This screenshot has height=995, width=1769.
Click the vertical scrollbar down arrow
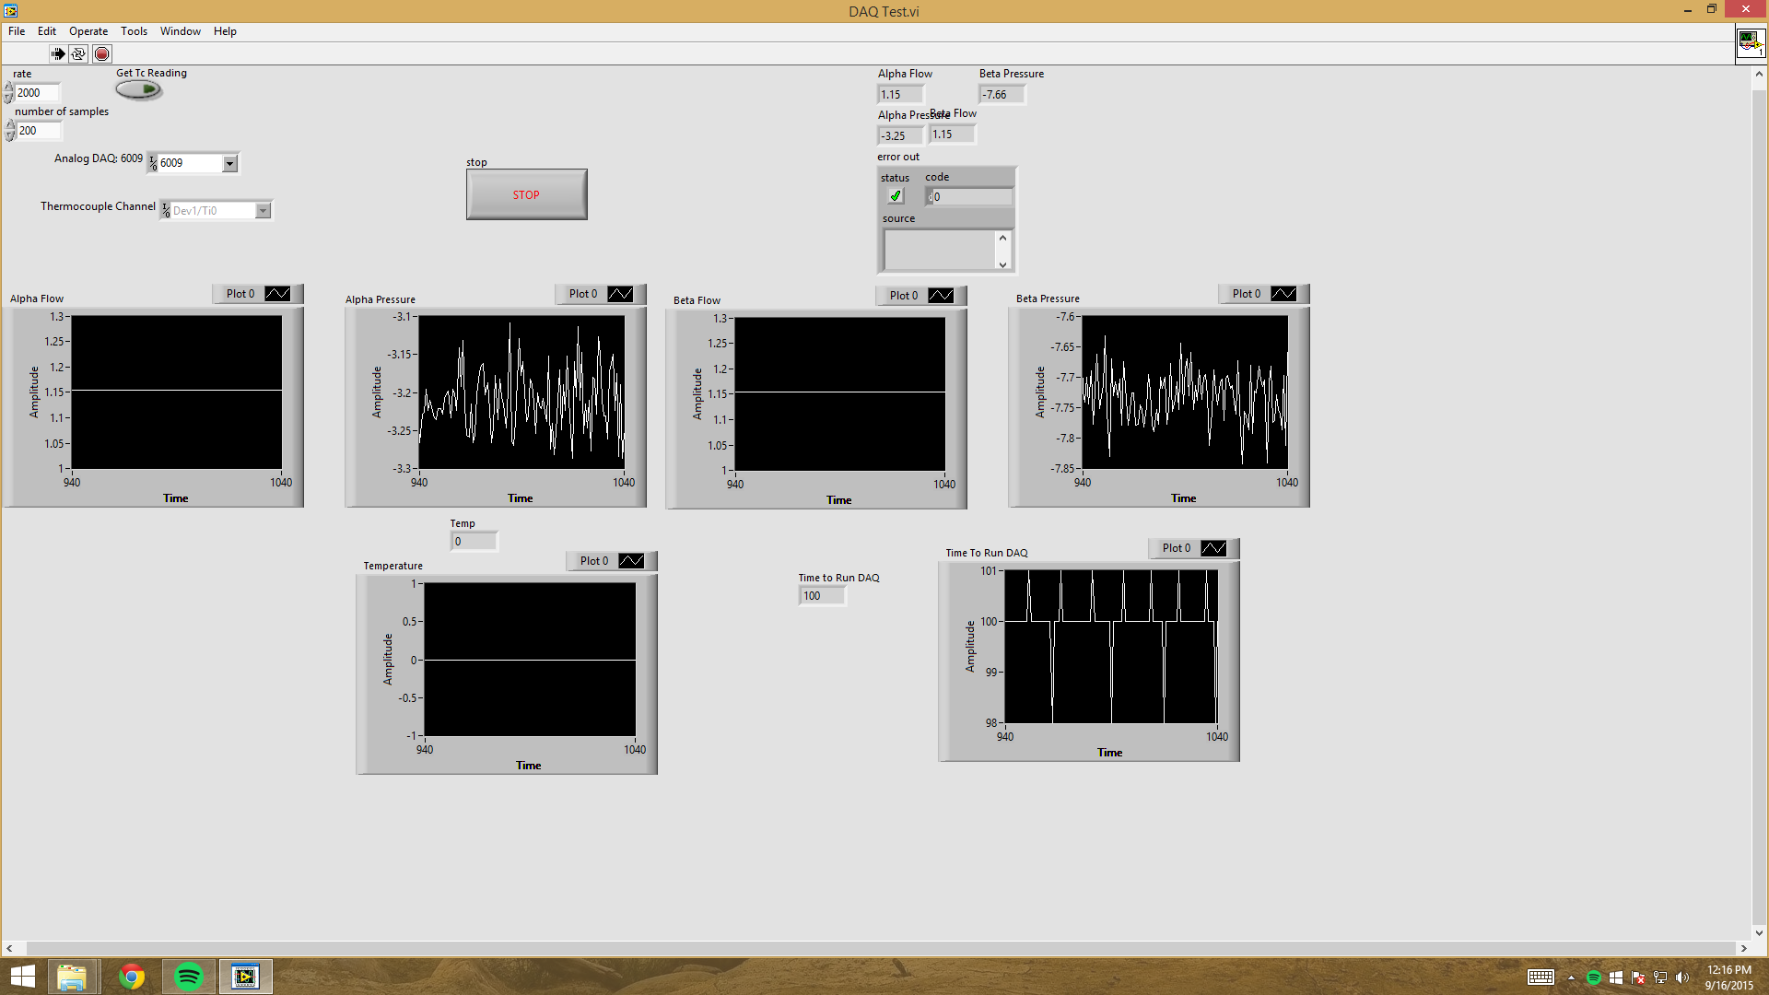(1760, 932)
